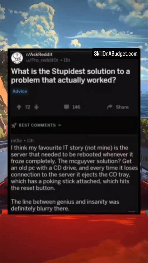This screenshot has height=263, width=148.
Task: Click the r/AskReddit subreddit avatar icon
Action: pyautogui.click(x=17, y=57)
